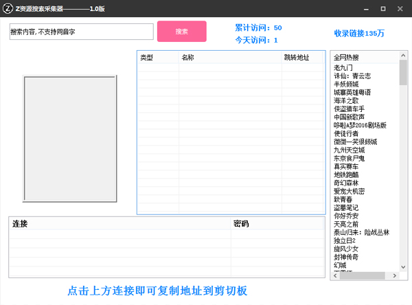
Task: Select 盗墓笔记 in the hot list
Action: click(x=346, y=207)
